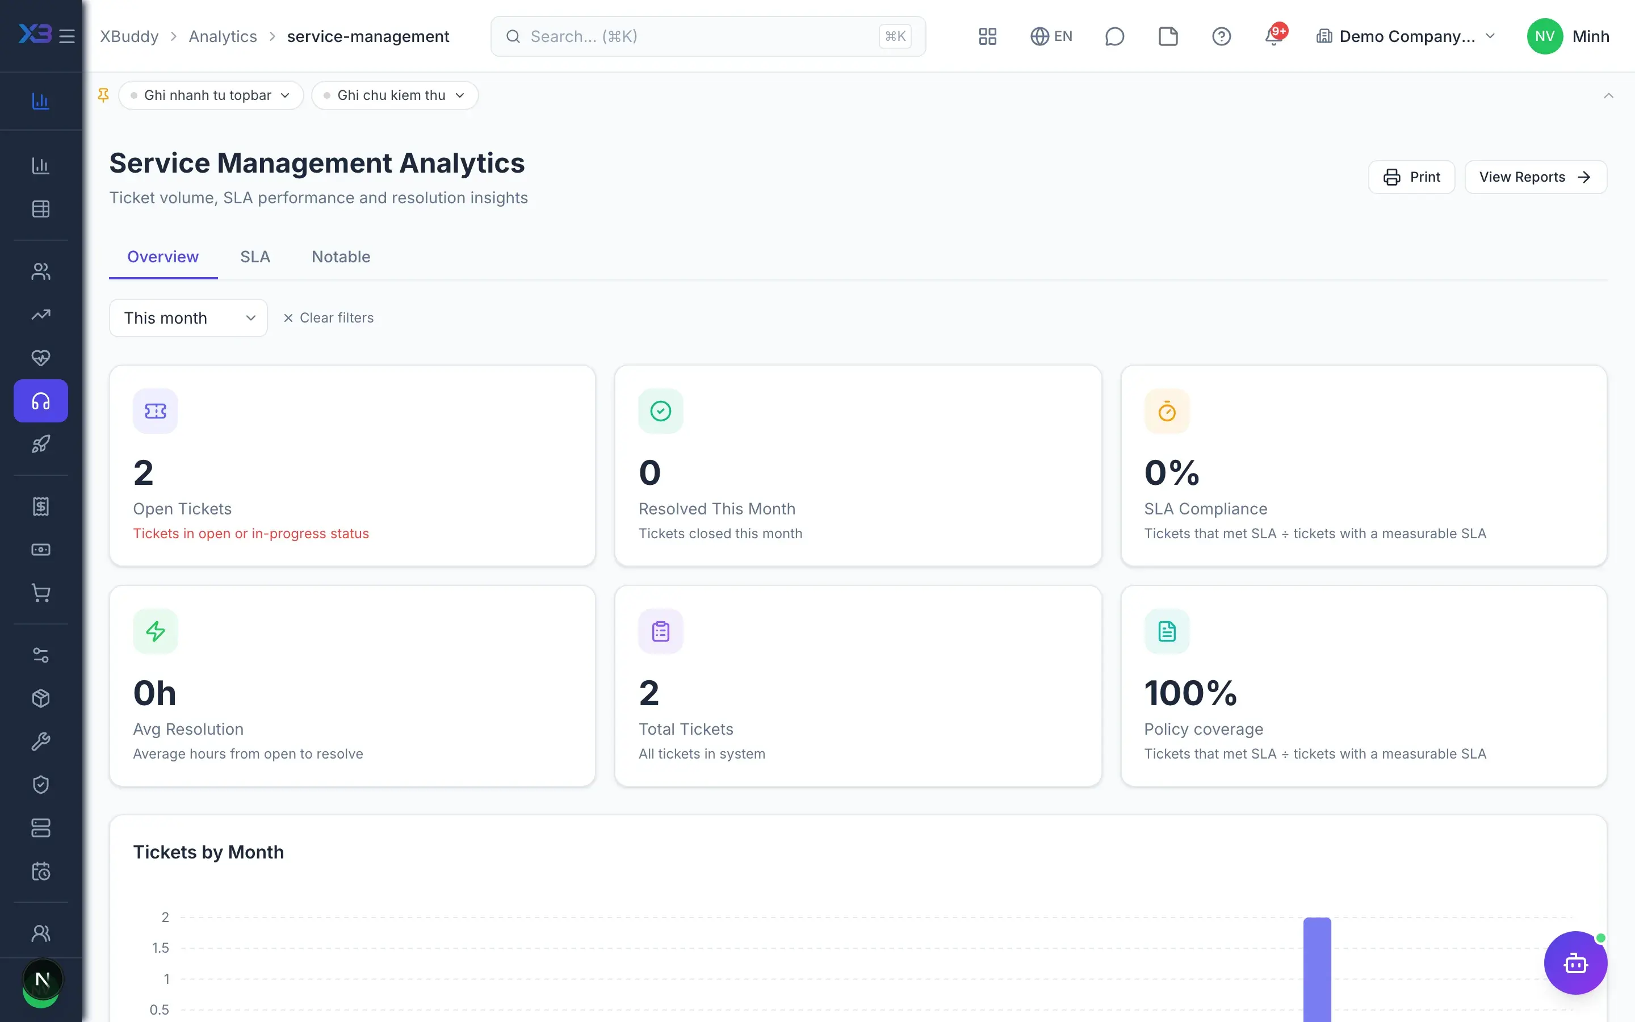
Task: Open the table grid icon in sidebar
Action: tap(40, 209)
